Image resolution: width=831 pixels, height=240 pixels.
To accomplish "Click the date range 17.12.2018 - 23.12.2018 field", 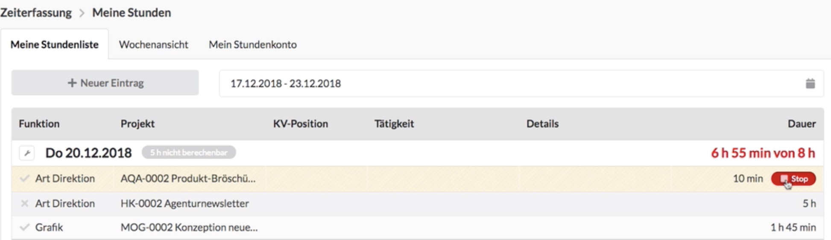I will pyautogui.click(x=521, y=83).
